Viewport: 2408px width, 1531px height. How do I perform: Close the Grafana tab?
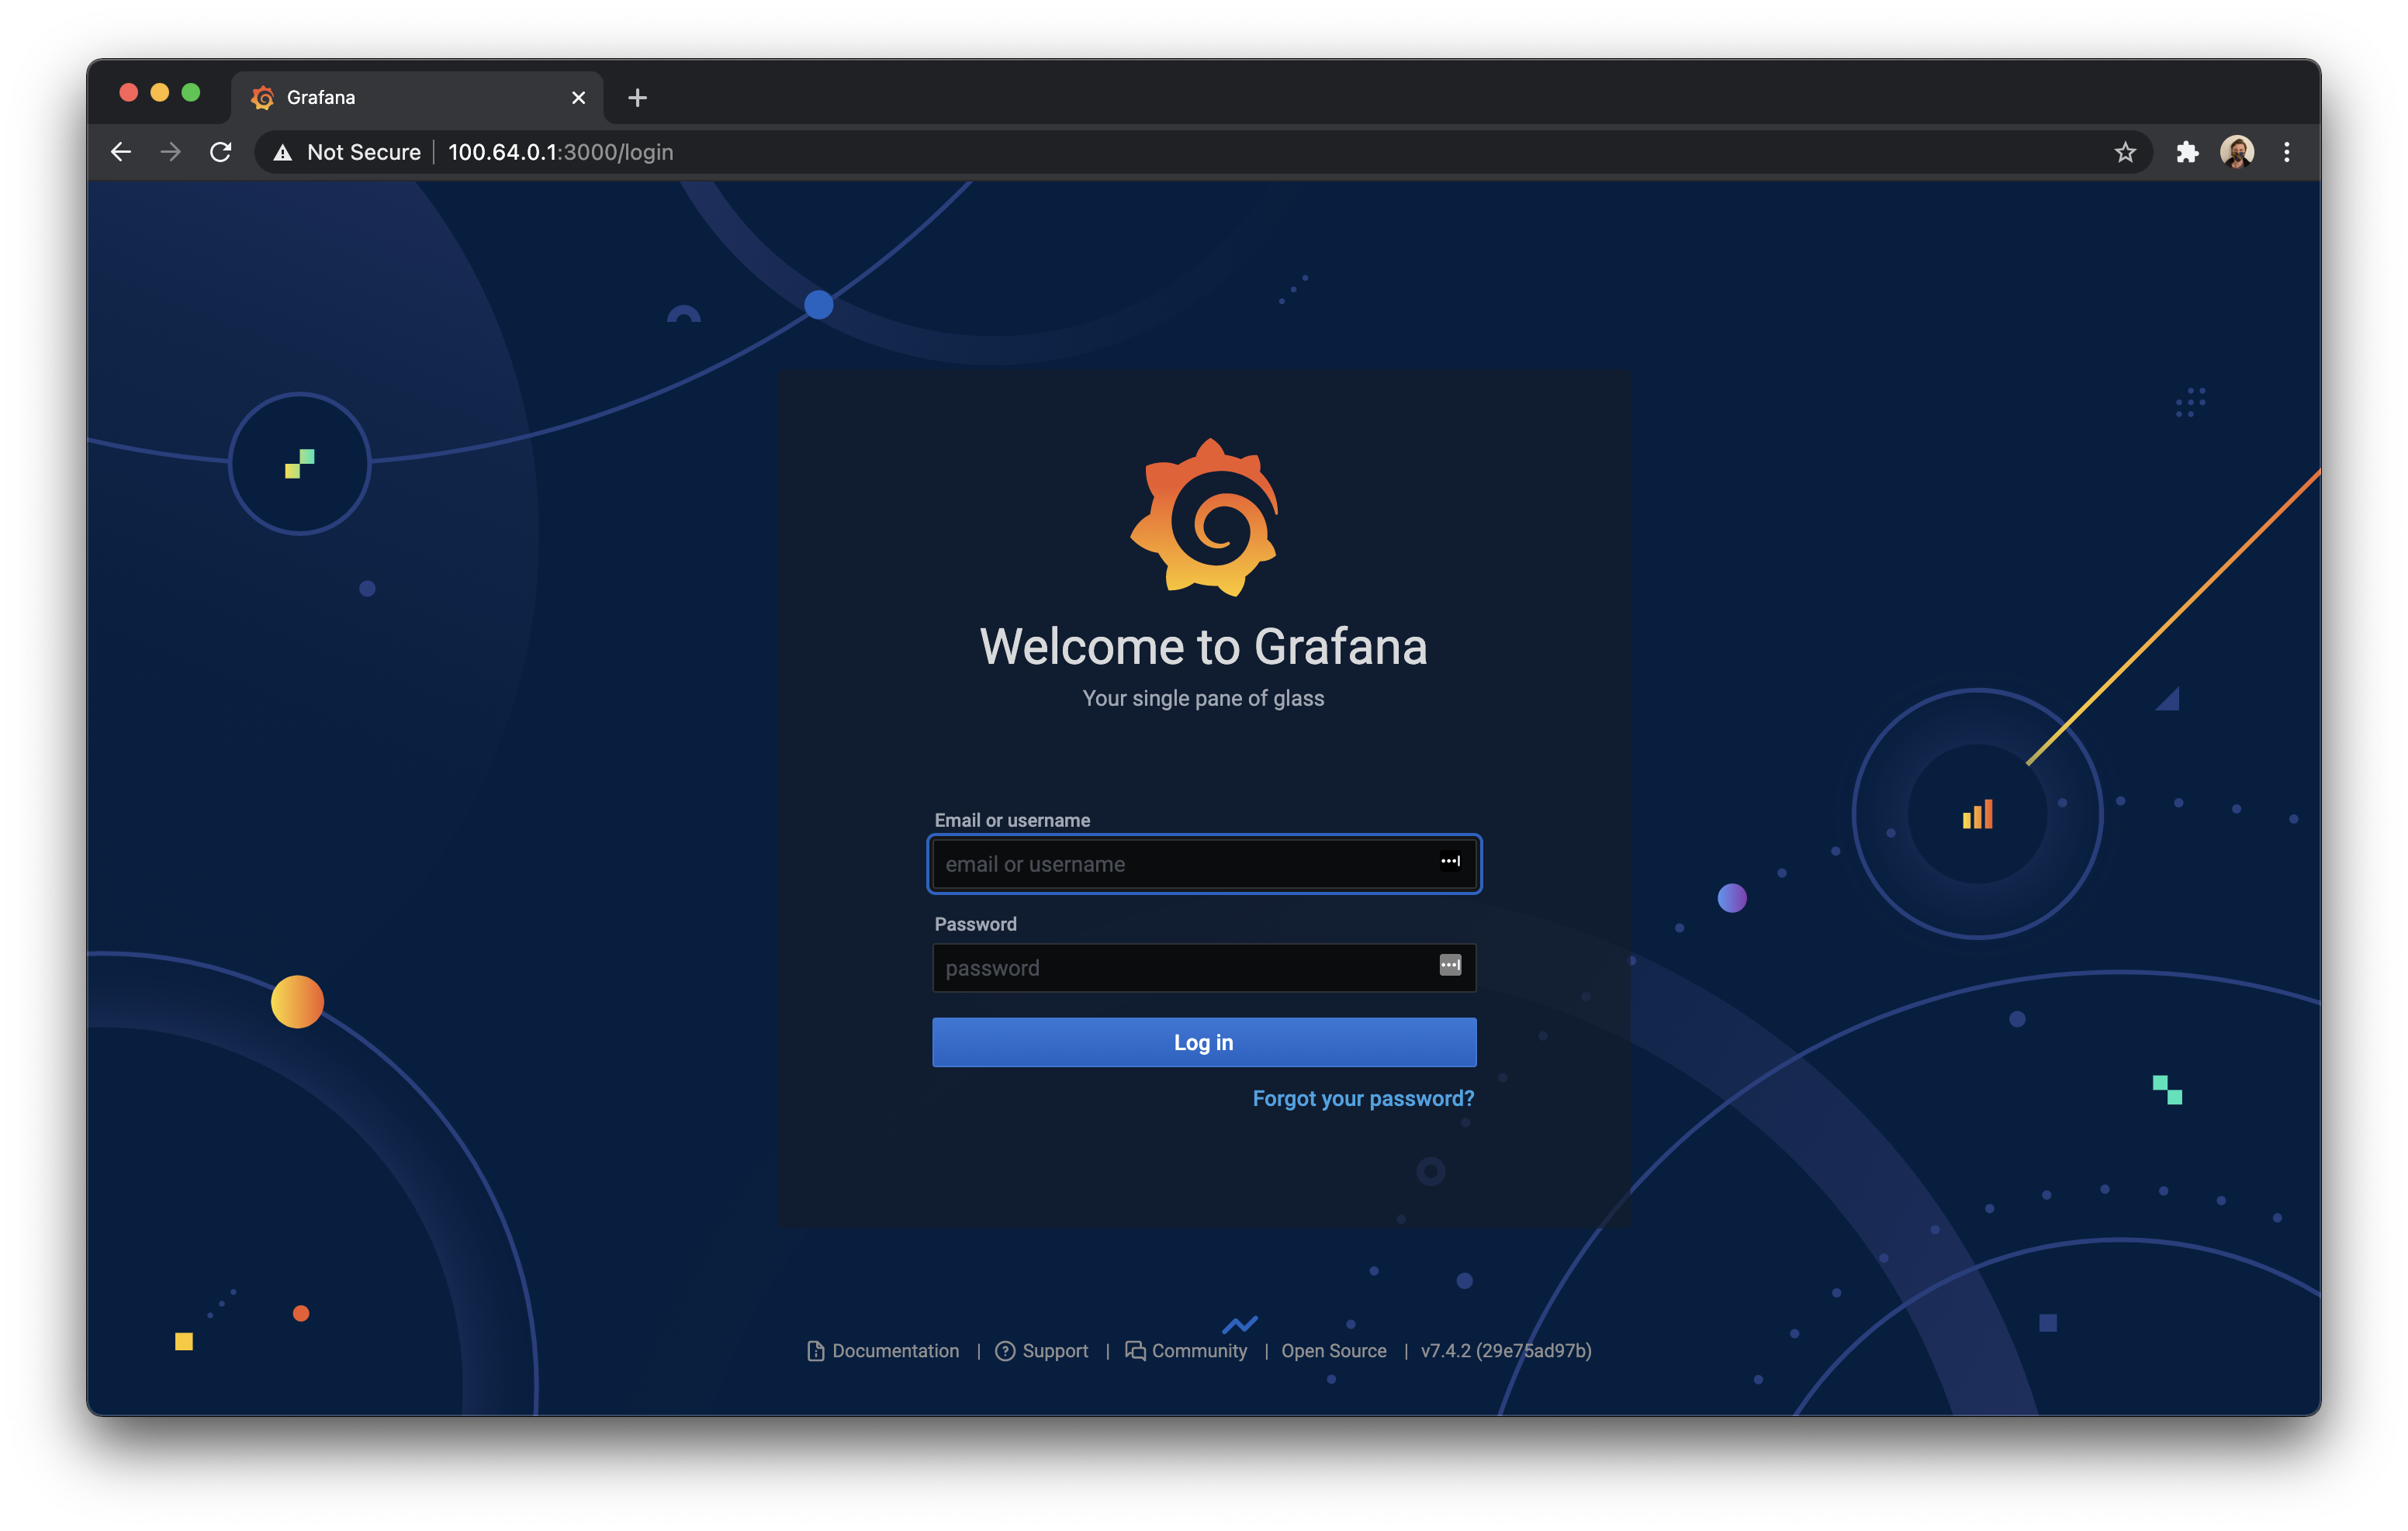(x=578, y=98)
